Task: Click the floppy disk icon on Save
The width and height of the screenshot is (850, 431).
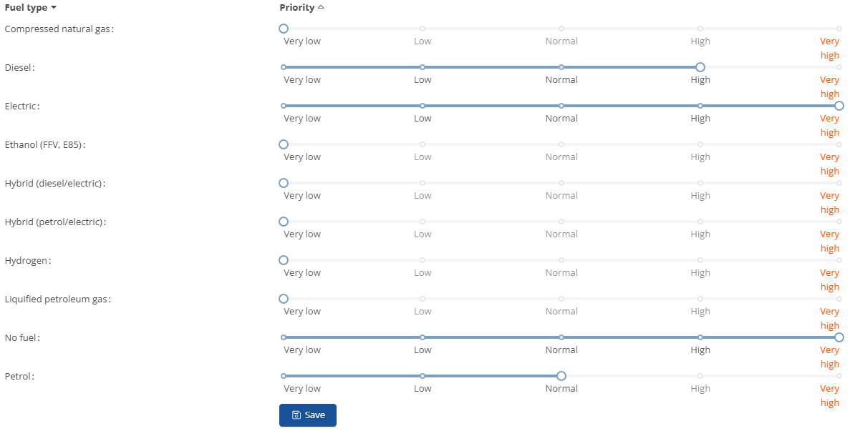Action: point(296,415)
